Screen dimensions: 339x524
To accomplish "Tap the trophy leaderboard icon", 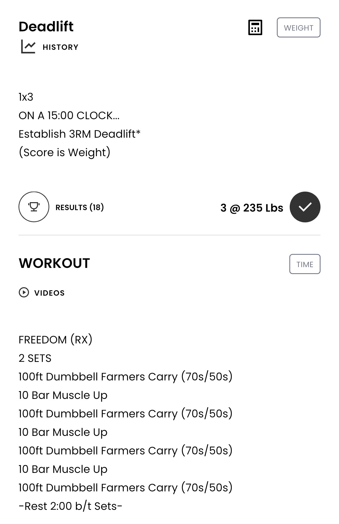I will [34, 207].
